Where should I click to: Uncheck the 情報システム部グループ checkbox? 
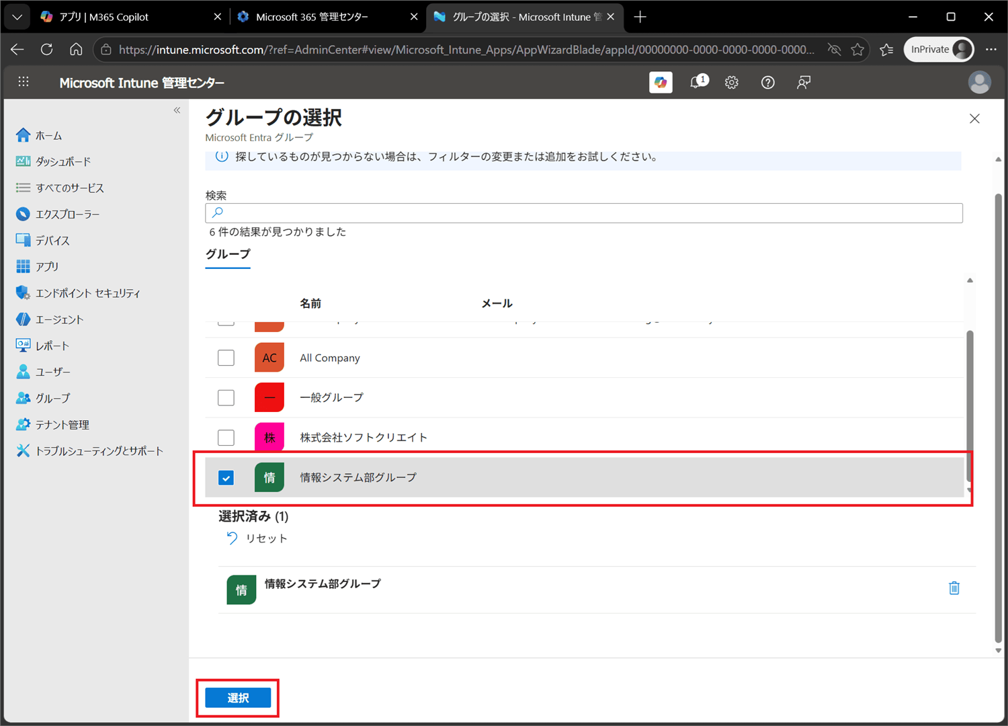click(x=226, y=478)
